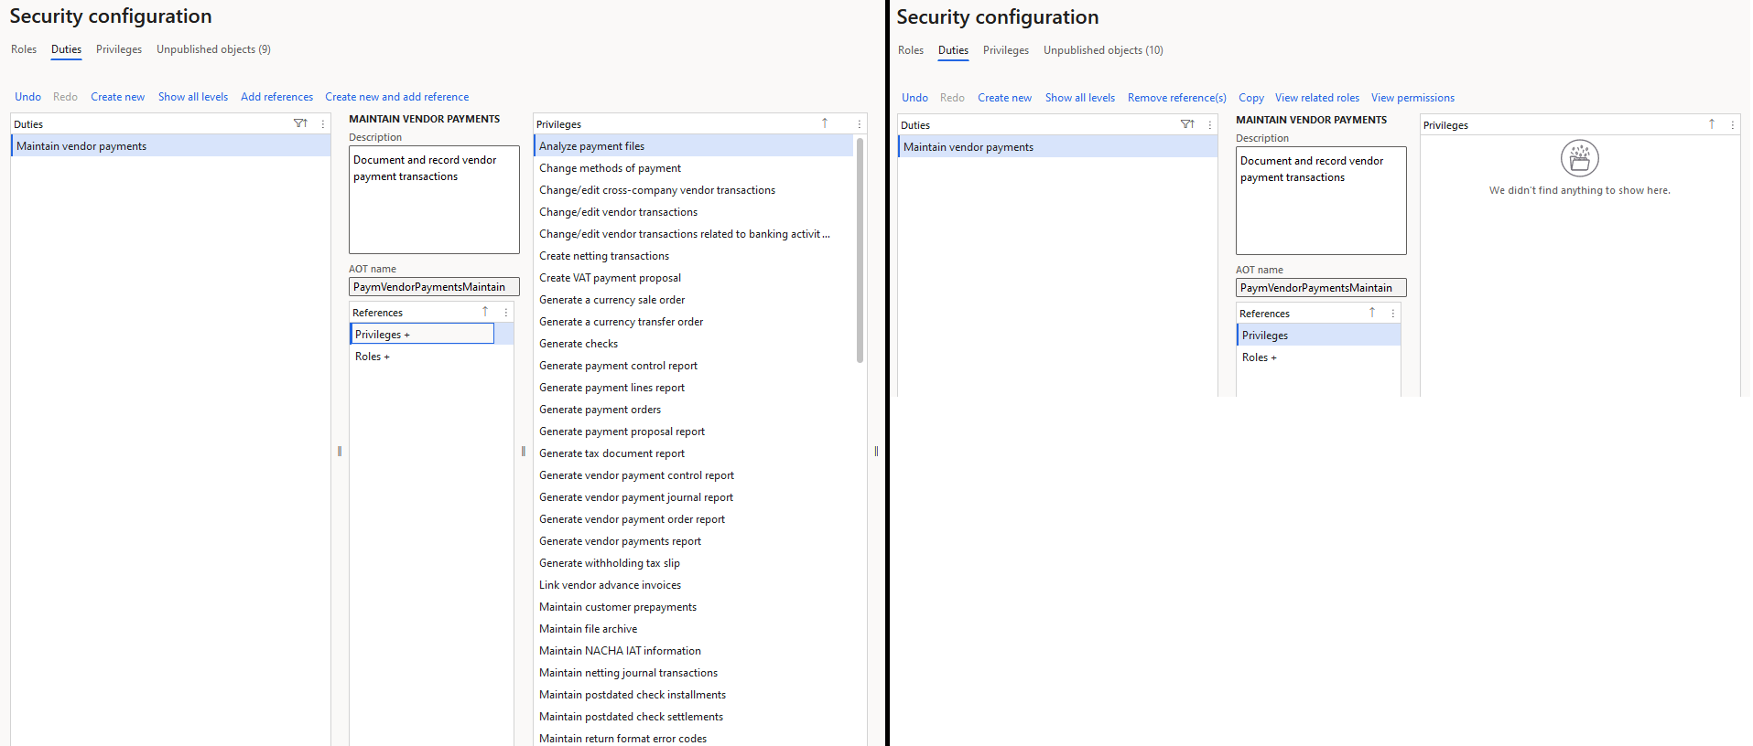The image size is (1753, 746).
Task: Open options menu of right References grid
Action: point(1393,314)
